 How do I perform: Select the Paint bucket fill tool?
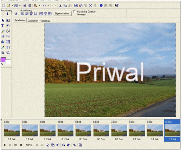tap(3, 42)
